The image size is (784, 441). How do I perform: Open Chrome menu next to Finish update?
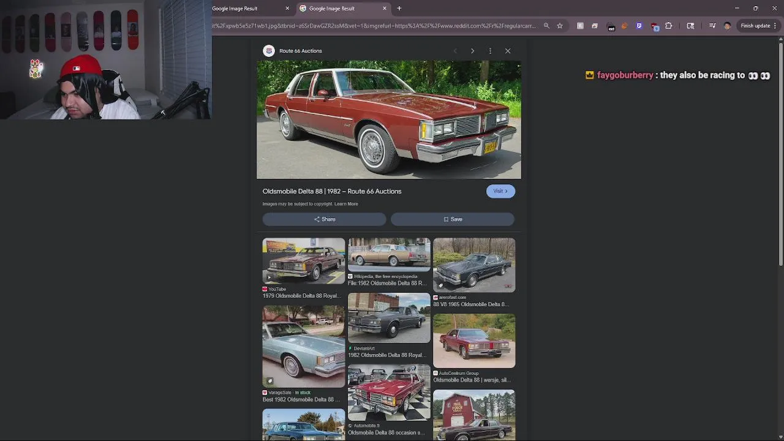click(x=775, y=26)
